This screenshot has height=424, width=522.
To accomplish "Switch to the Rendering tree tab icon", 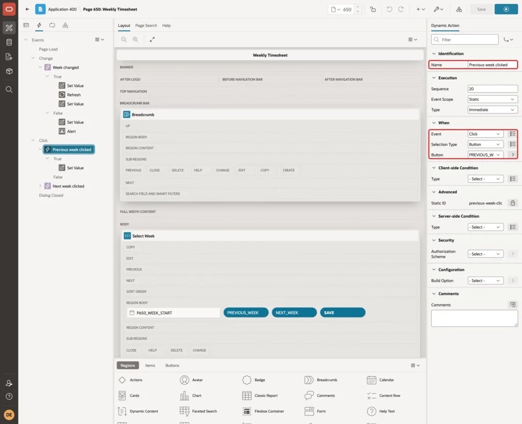I will pyautogui.click(x=27, y=25).
